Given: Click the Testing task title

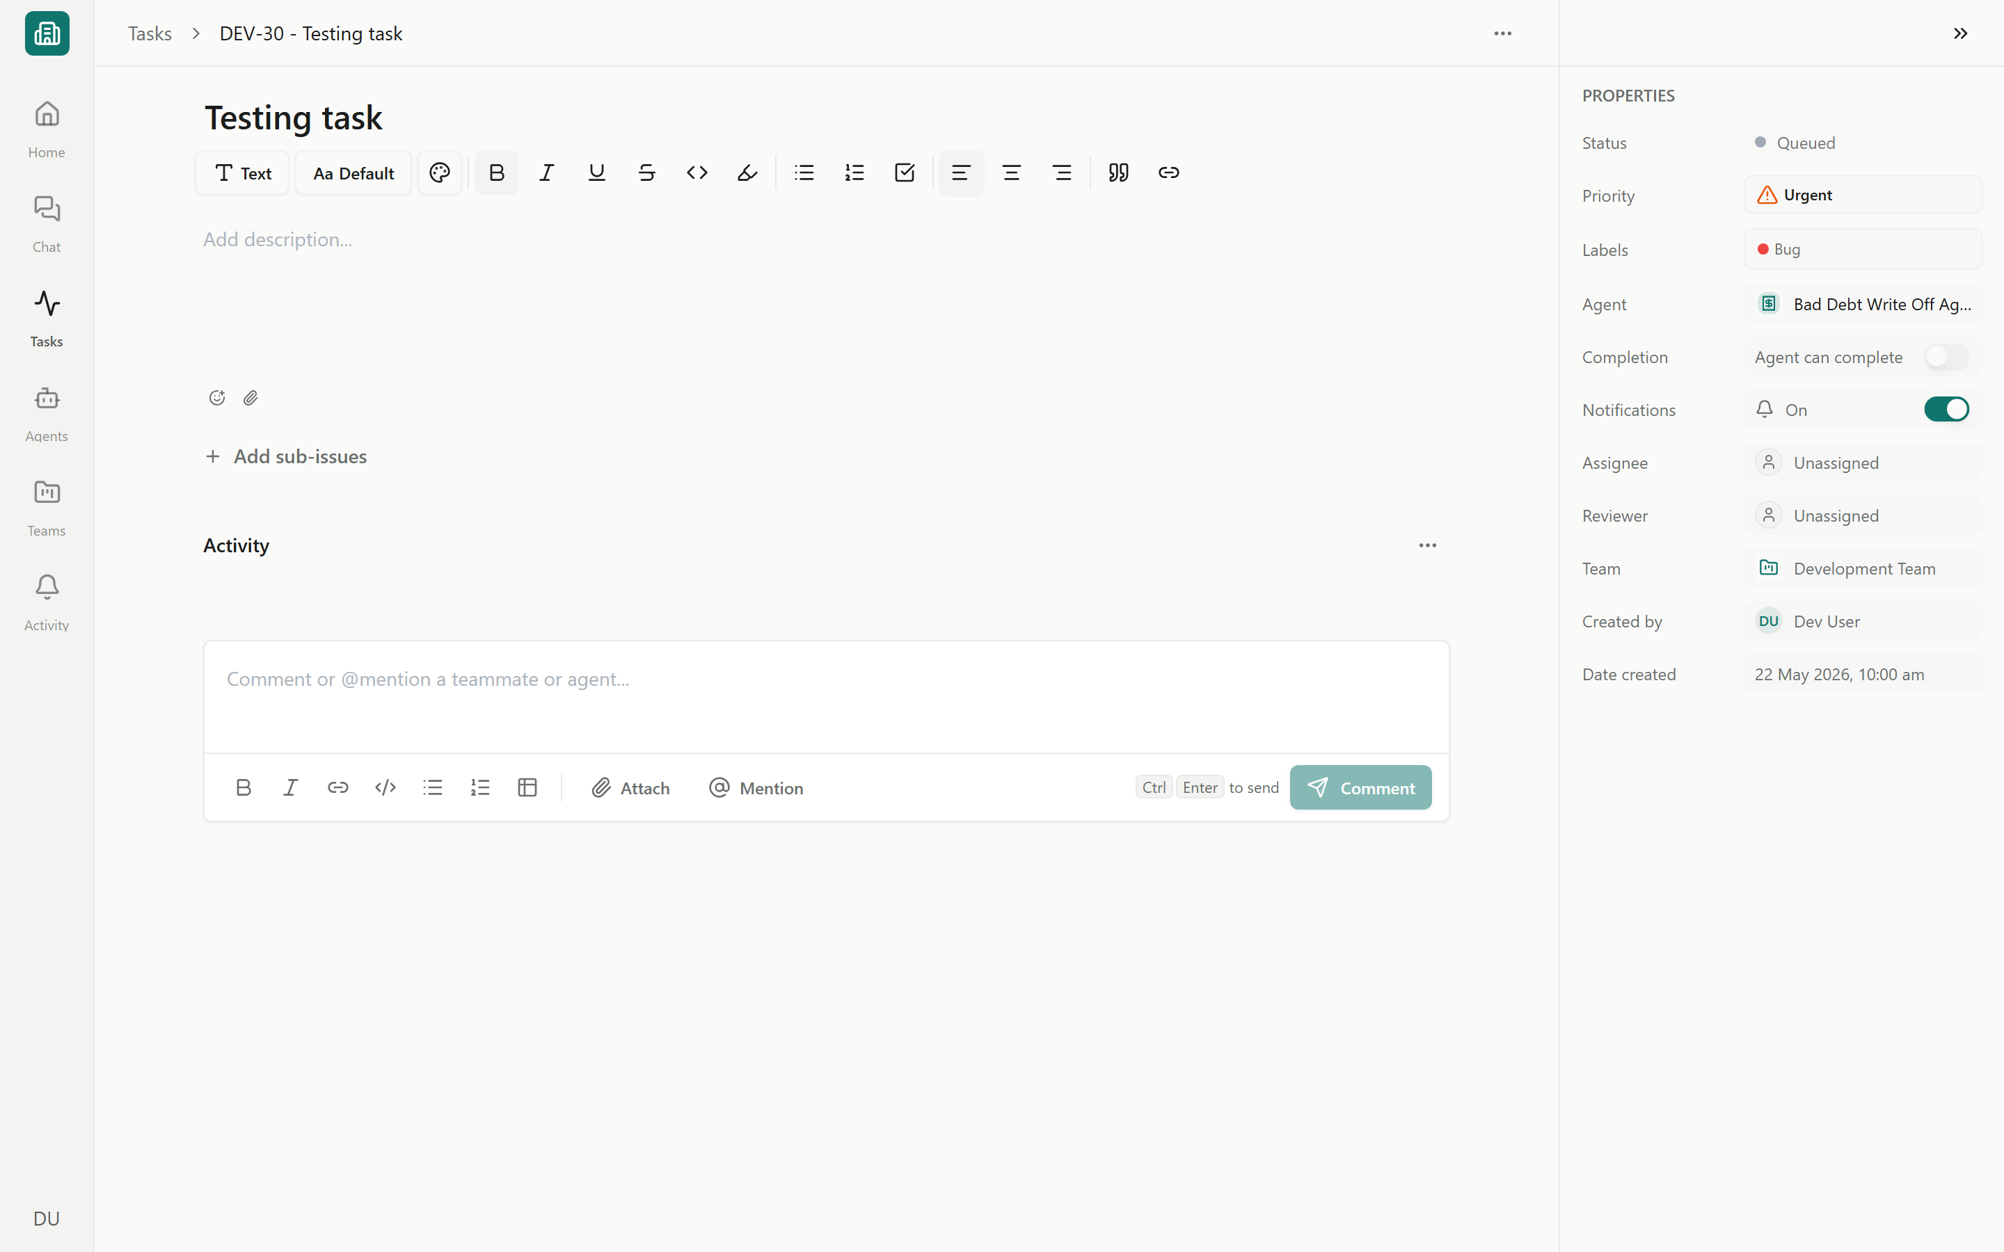Looking at the screenshot, I should pos(293,118).
